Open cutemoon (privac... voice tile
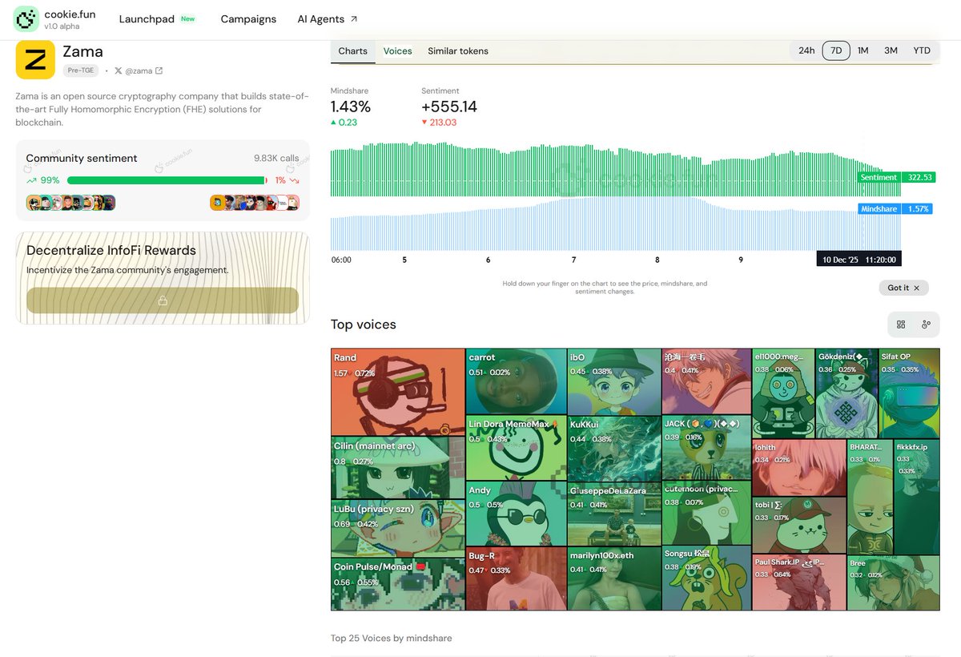961x657 pixels. click(x=706, y=514)
